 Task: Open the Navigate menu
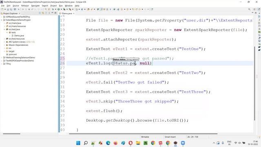35,6
